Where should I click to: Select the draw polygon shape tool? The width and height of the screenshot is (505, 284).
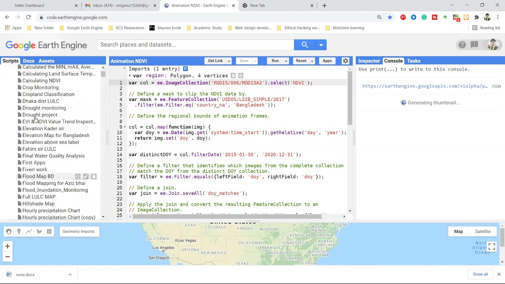coord(39,232)
